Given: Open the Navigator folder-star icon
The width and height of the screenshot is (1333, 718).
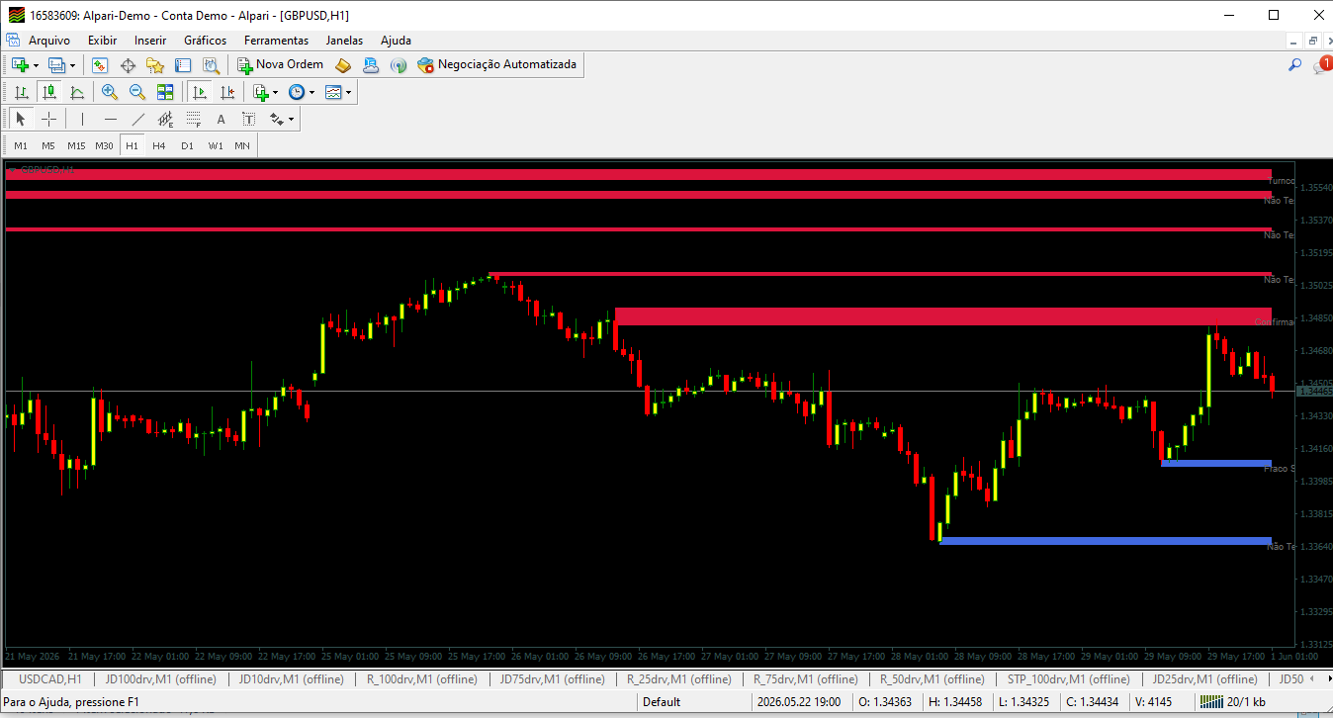Looking at the screenshot, I should (155, 65).
